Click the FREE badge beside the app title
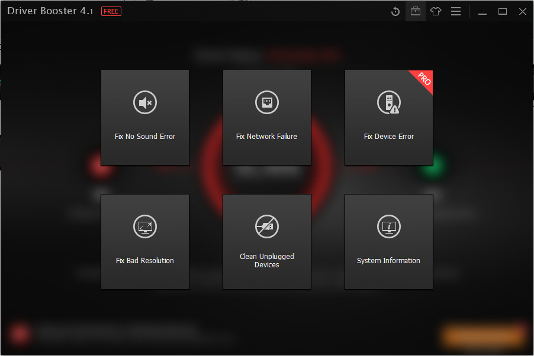 [111, 11]
